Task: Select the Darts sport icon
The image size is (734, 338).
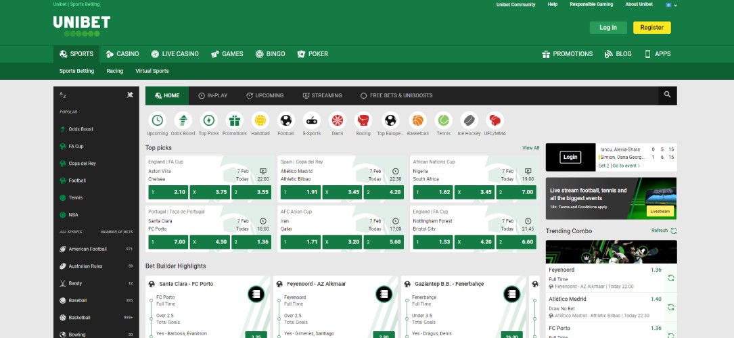Action: [x=338, y=120]
